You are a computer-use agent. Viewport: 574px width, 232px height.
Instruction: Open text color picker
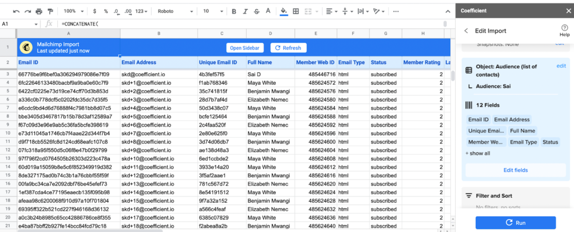pyautogui.click(x=268, y=11)
